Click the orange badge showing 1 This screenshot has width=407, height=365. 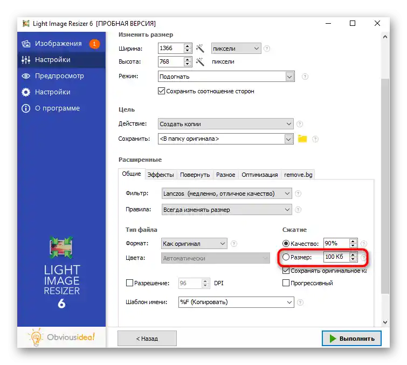coord(94,44)
